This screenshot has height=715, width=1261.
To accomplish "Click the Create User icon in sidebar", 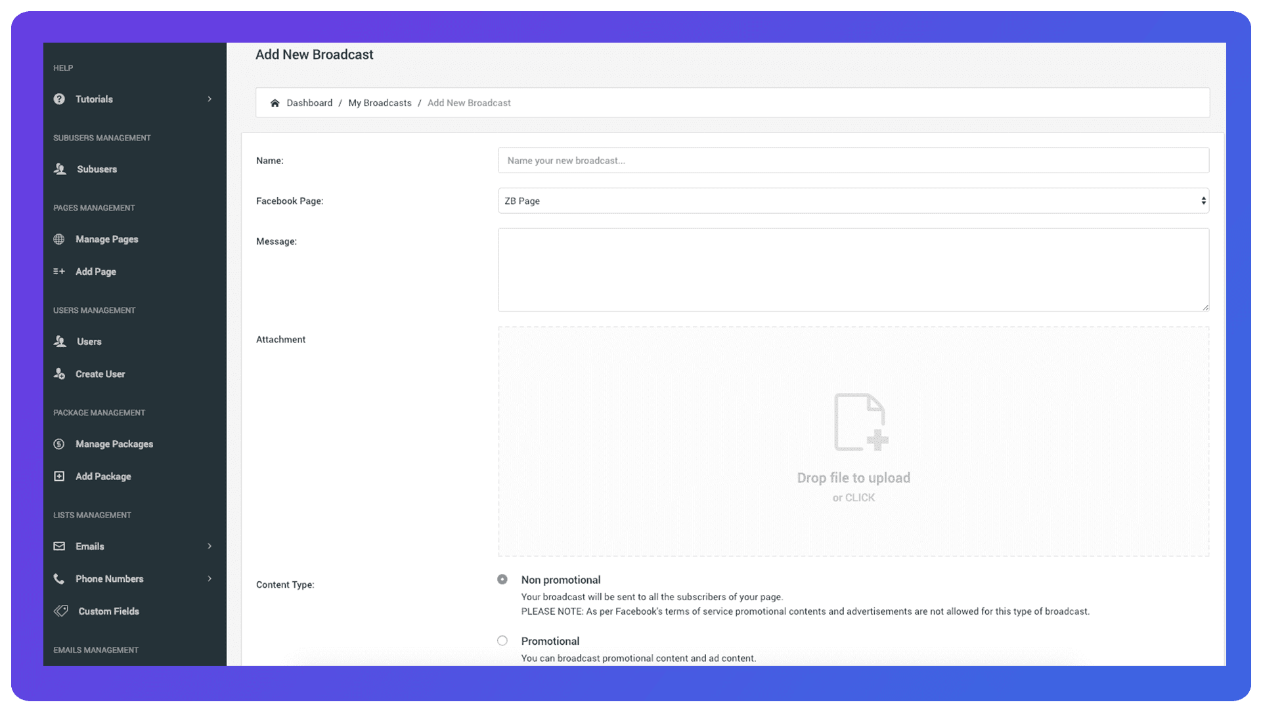I will tap(59, 374).
